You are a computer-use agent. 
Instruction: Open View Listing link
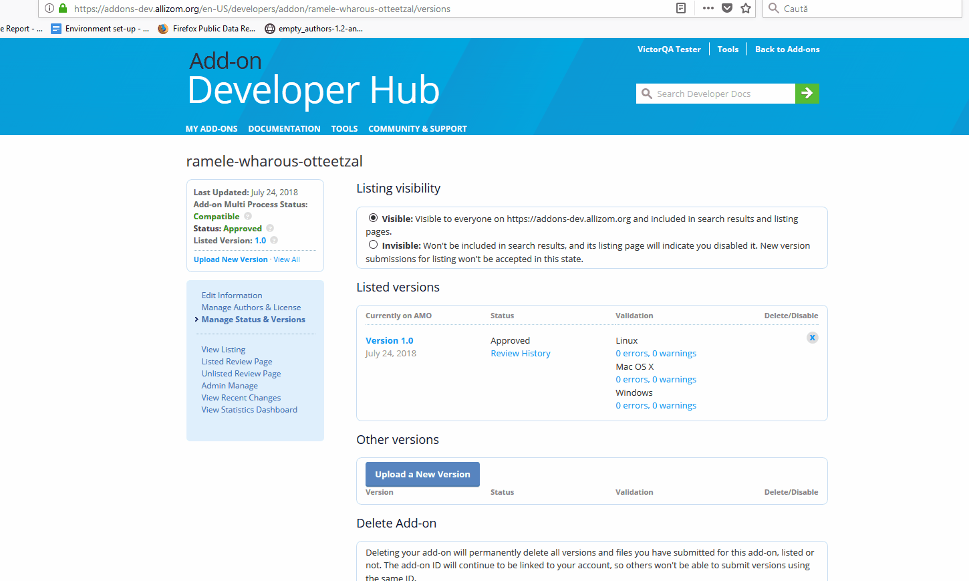tap(223, 350)
